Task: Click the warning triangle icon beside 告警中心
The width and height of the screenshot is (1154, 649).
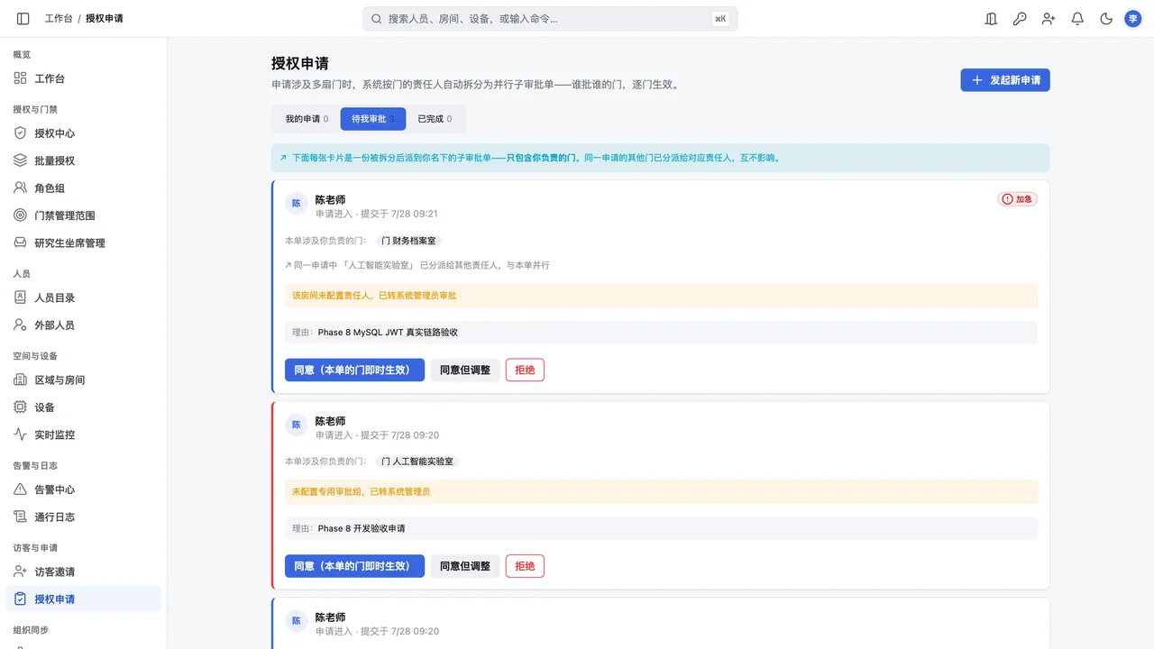Action: tap(20, 489)
